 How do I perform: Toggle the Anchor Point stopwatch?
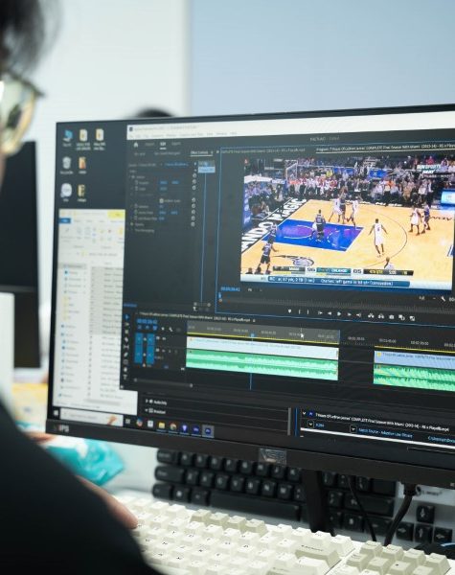136,213
